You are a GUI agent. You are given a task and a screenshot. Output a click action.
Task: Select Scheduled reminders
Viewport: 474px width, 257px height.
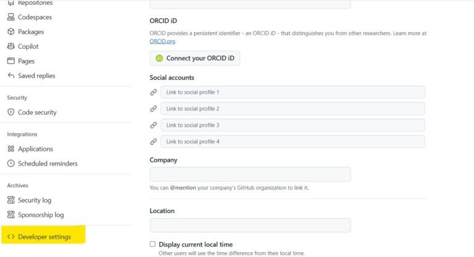pyautogui.click(x=48, y=164)
